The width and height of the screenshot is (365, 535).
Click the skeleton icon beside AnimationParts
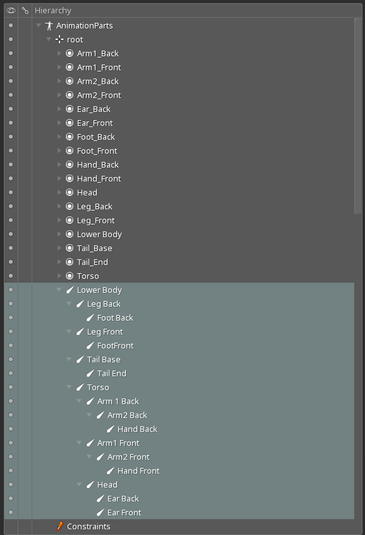49,25
